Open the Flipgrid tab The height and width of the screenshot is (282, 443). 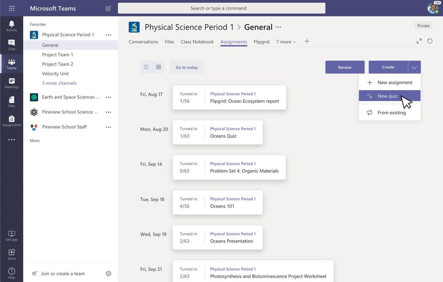pos(261,42)
